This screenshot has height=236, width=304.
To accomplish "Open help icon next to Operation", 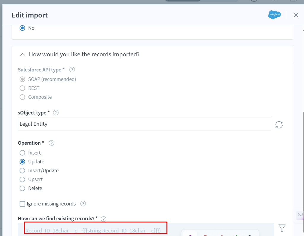I will tap(52, 143).
